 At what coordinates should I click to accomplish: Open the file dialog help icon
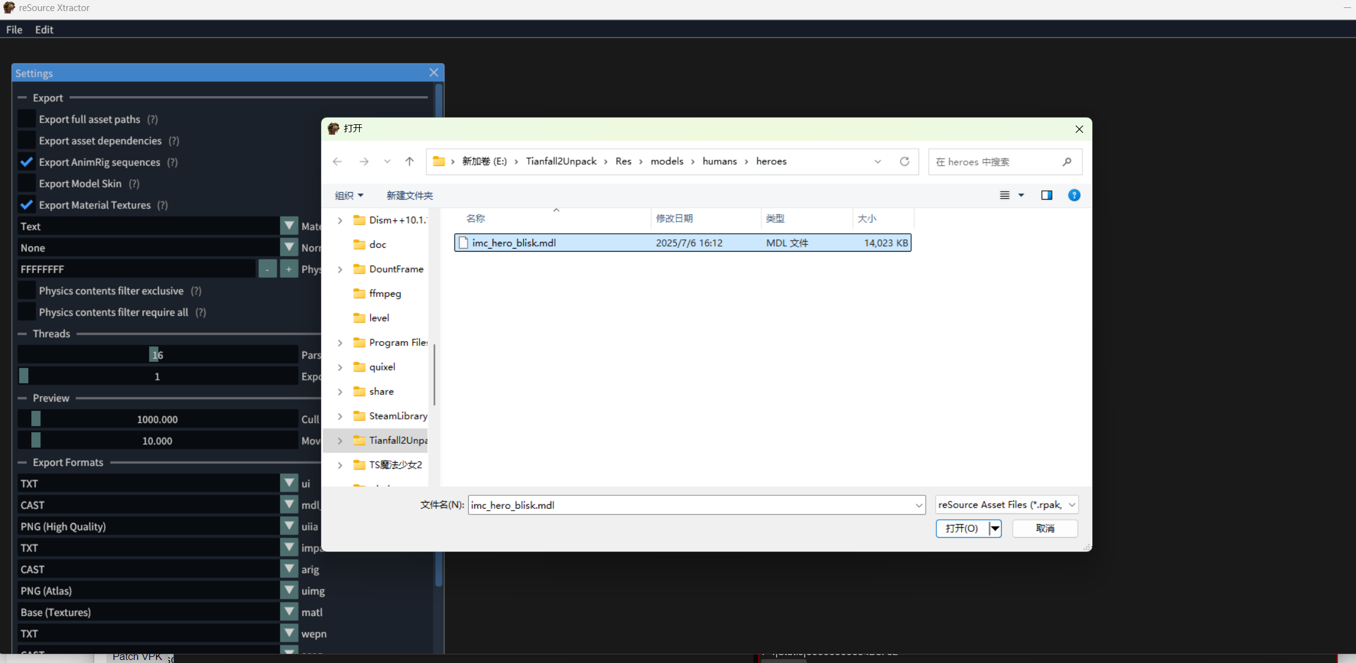tap(1074, 195)
